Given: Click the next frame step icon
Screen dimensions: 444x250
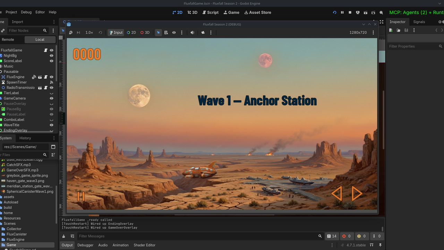Looking at the screenshot, I should [78, 33].
